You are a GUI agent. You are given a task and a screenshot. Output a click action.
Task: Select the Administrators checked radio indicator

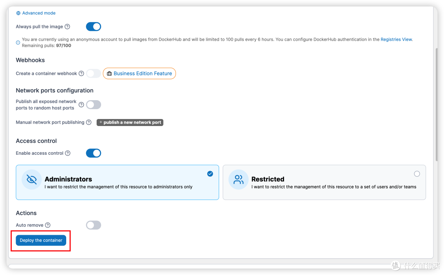click(210, 174)
